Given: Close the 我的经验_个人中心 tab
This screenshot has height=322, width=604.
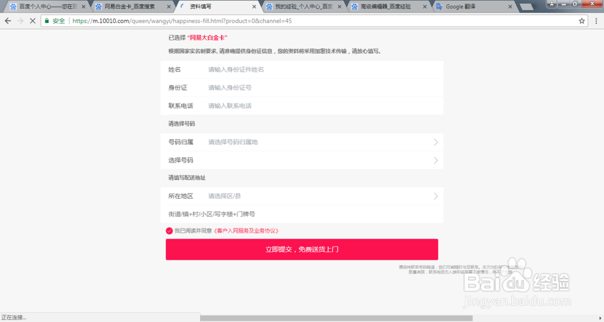Looking at the screenshot, I should (x=339, y=7).
